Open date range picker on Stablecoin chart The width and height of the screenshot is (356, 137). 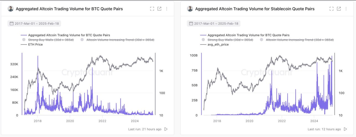[x=214, y=23]
